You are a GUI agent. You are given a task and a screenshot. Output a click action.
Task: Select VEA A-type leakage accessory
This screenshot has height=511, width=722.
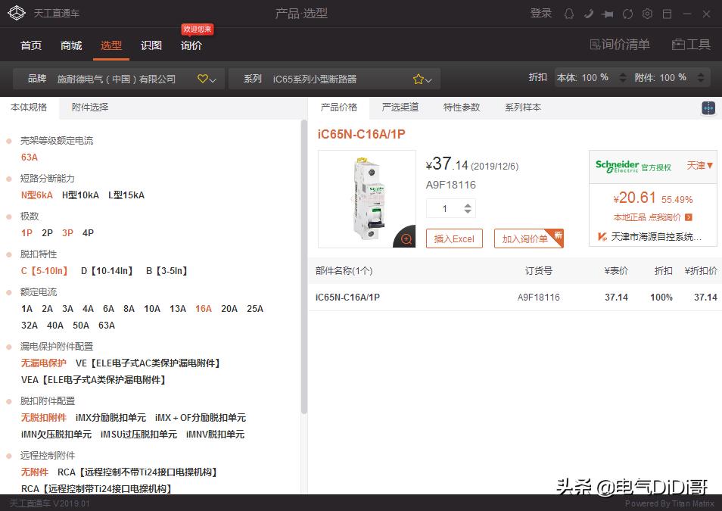[x=93, y=380]
